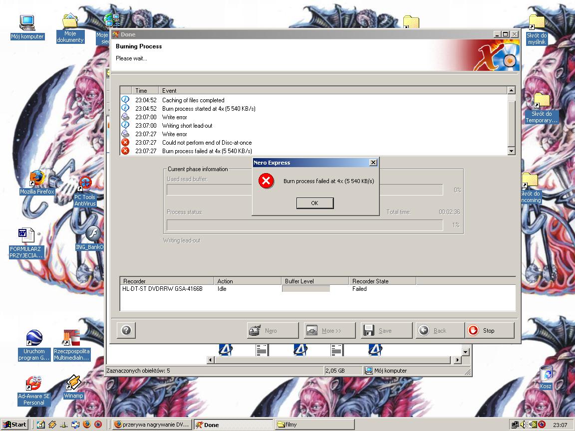Open the Kosz recycle bin icon
Screen dimensions: 575x431
(x=546, y=377)
